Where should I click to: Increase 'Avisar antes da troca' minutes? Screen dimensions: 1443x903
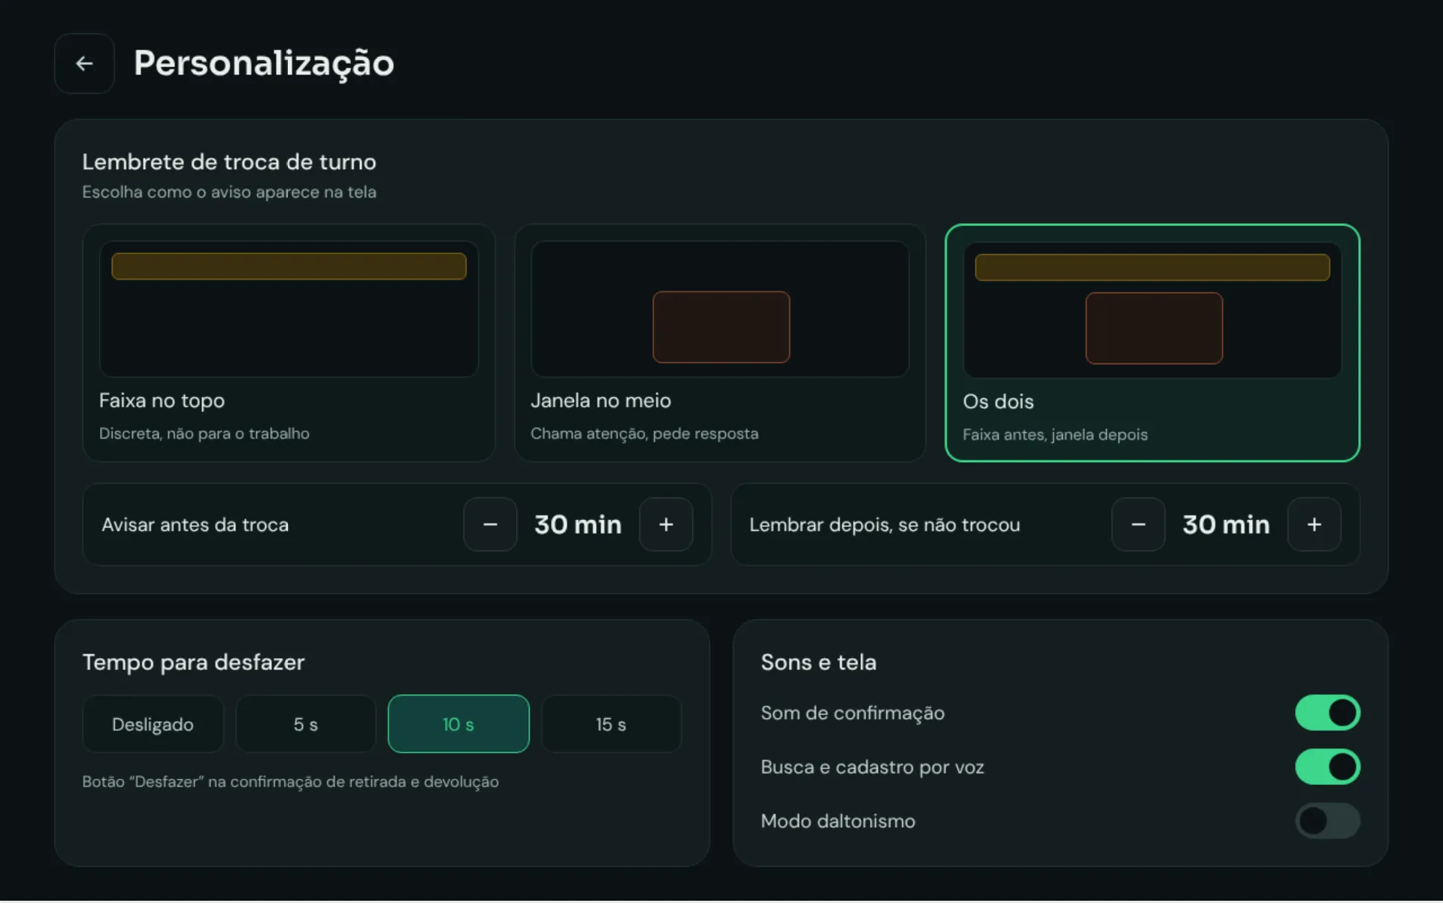[666, 524]
